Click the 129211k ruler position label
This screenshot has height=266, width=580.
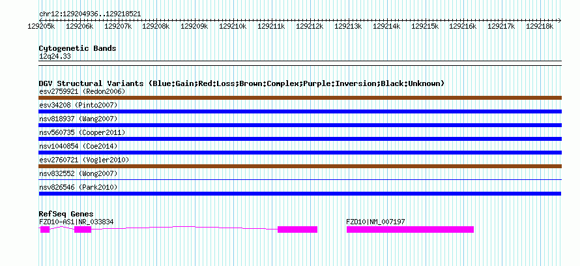(271, 27)
